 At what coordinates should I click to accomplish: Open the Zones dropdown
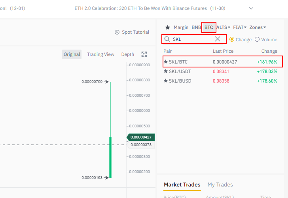[x=258, y=27]
